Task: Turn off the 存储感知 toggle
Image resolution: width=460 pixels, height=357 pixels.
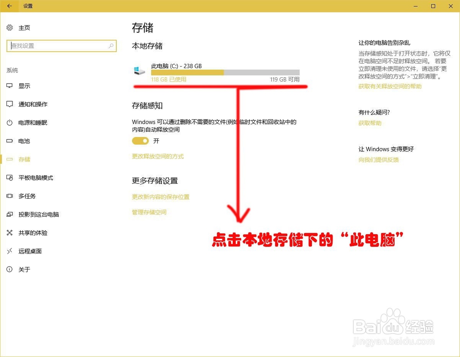Action: (x=140, y=141)
